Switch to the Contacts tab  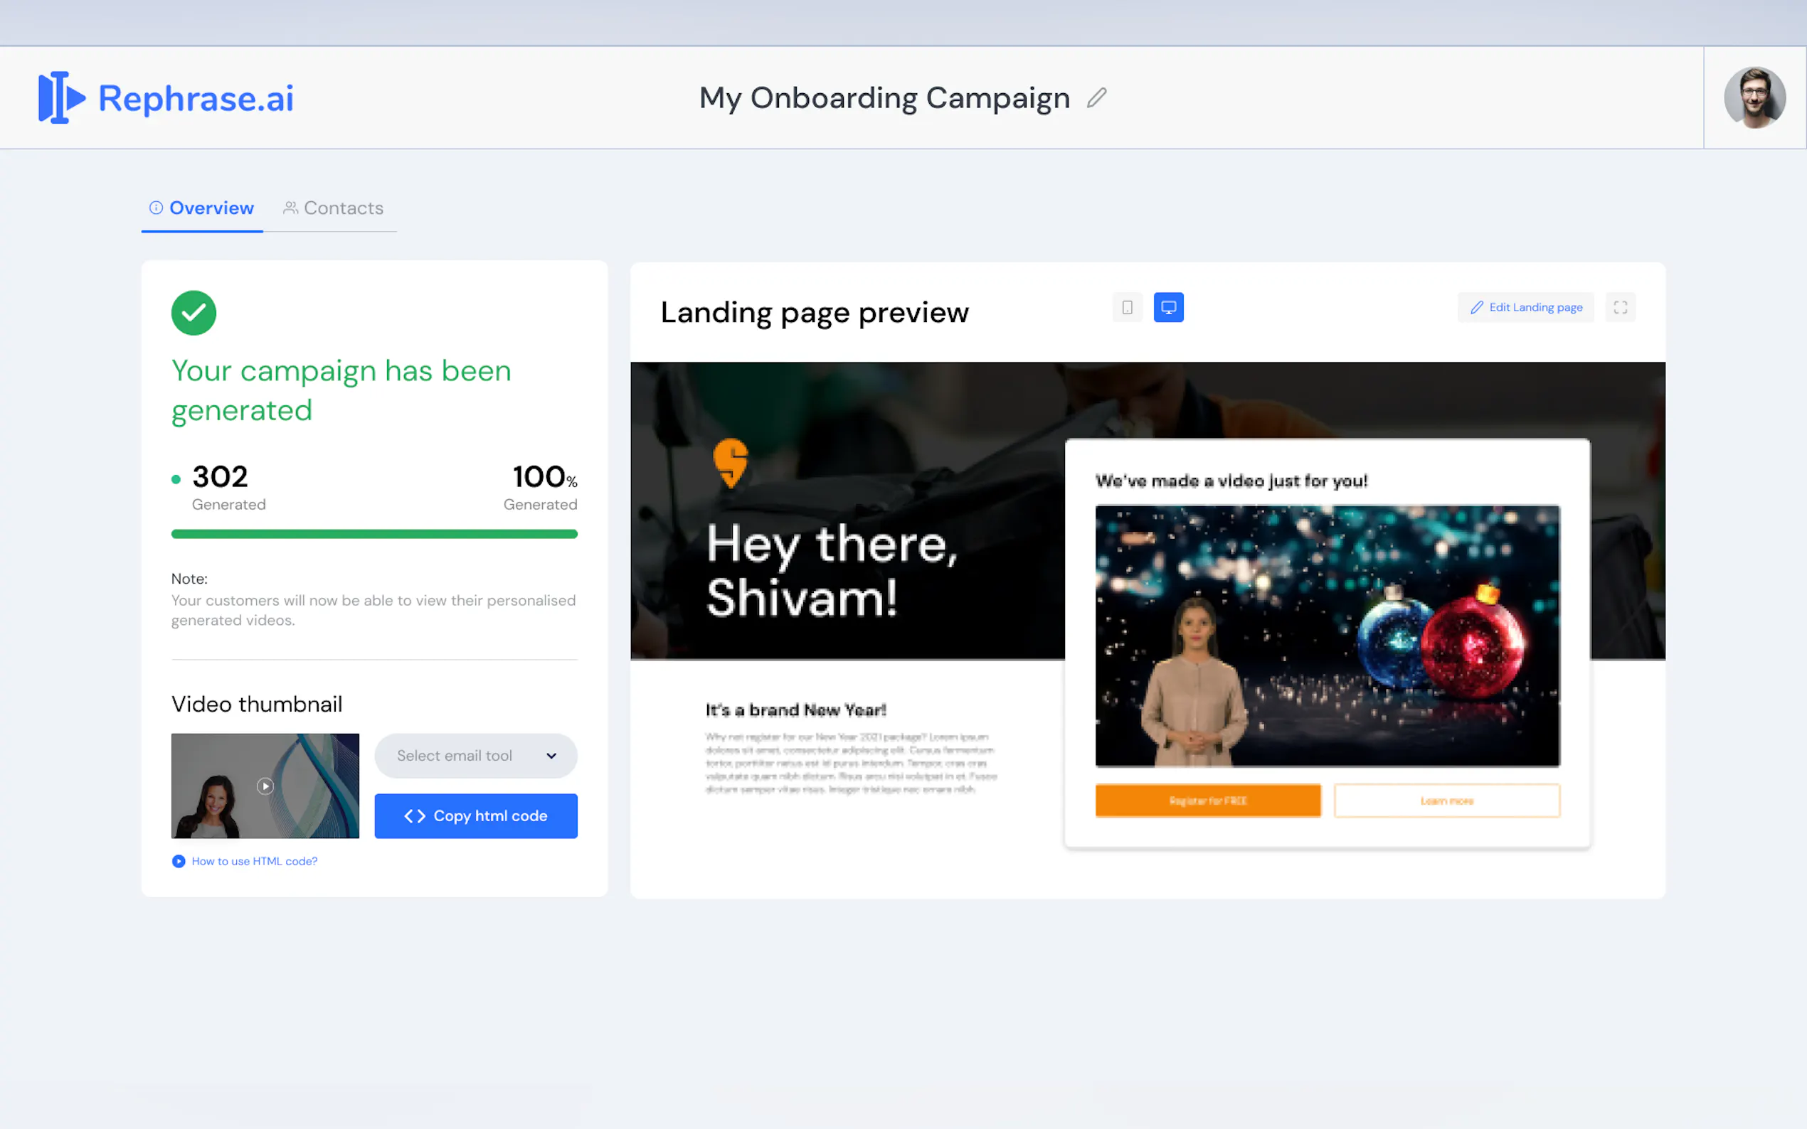coord(333,208)
